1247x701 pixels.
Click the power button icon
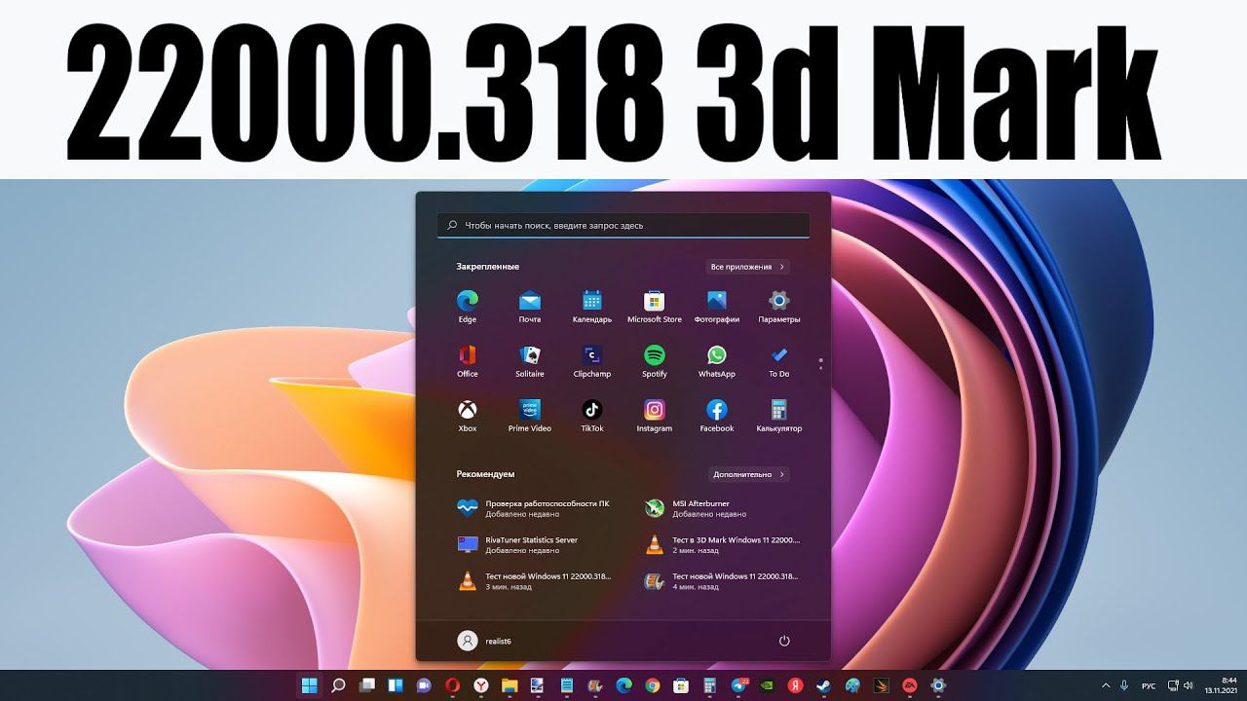click(784, 641)
